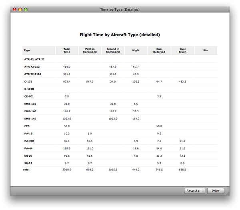
Task: Click C-172 night value 100.3
Action: pyautogui.click(x=136, y=82)
